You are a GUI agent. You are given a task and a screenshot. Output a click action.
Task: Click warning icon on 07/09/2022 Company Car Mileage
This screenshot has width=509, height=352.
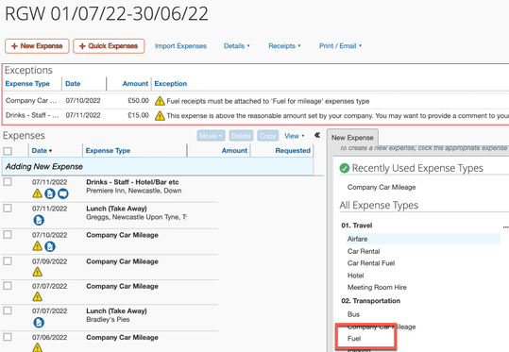(x=38, y=272)
